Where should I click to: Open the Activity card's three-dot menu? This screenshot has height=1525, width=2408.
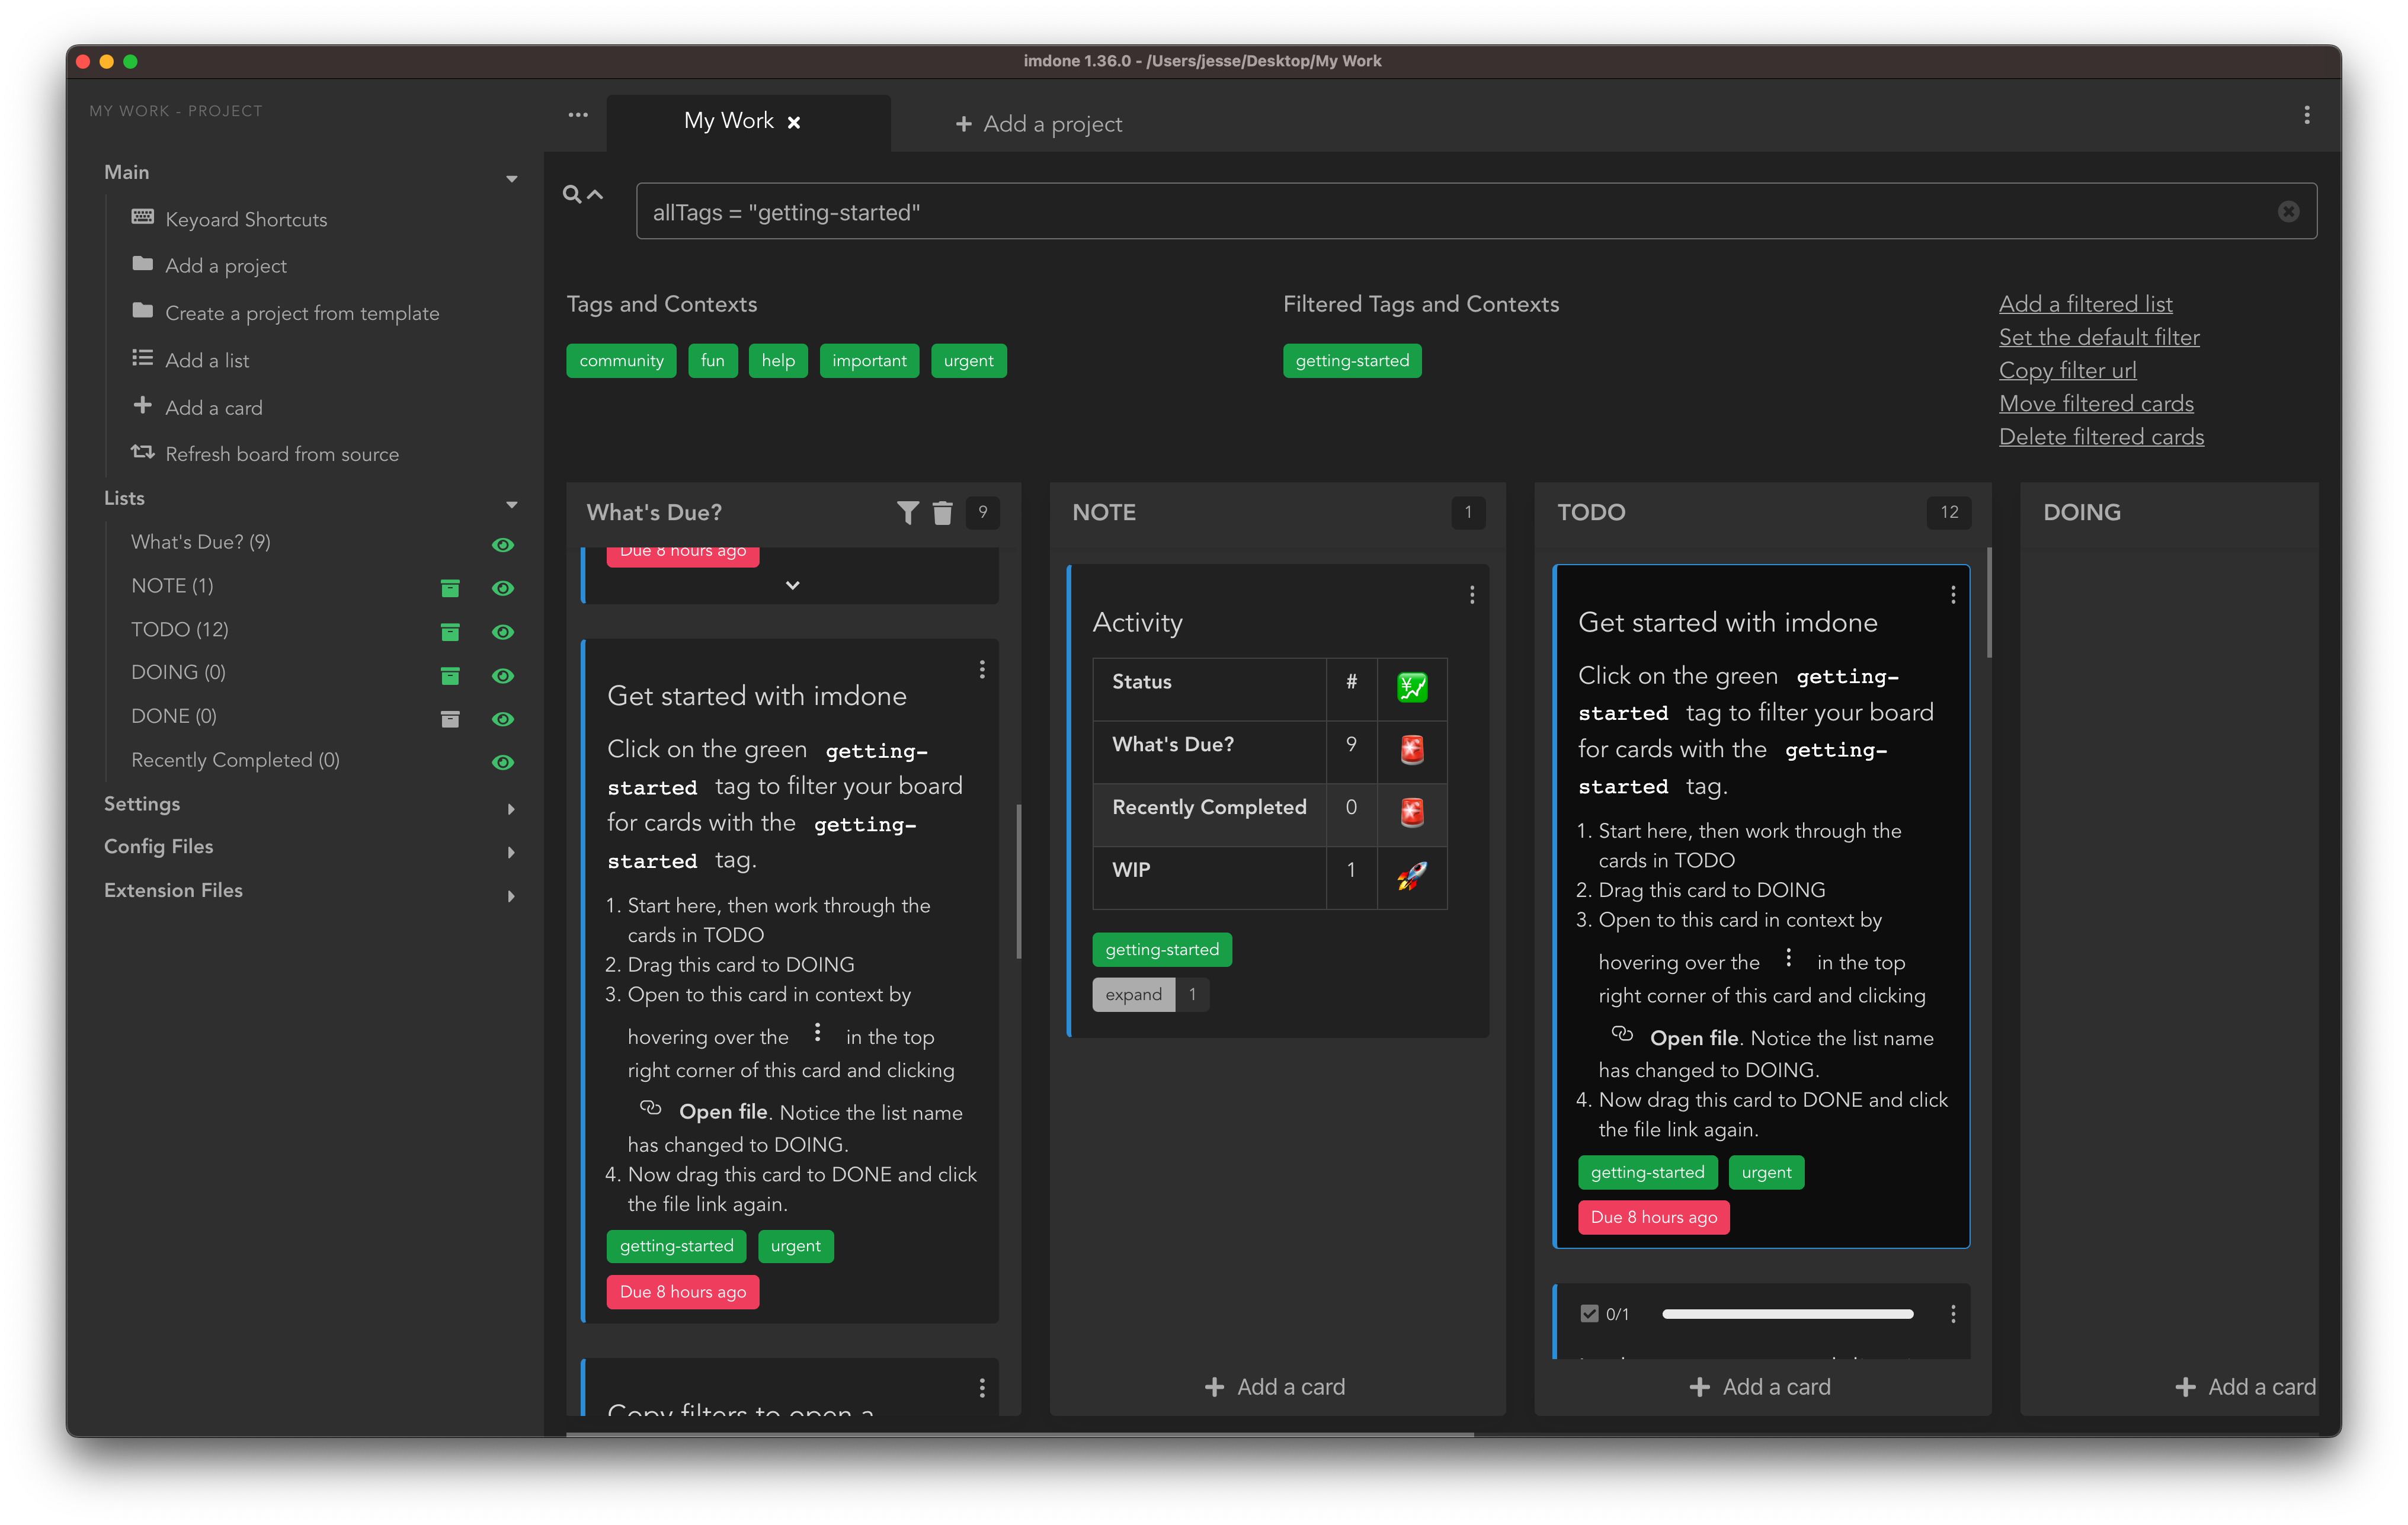point(1472,595)
